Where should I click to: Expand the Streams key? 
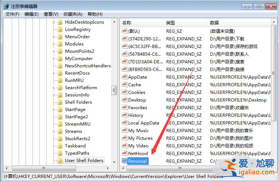click(x=54, y=131)
